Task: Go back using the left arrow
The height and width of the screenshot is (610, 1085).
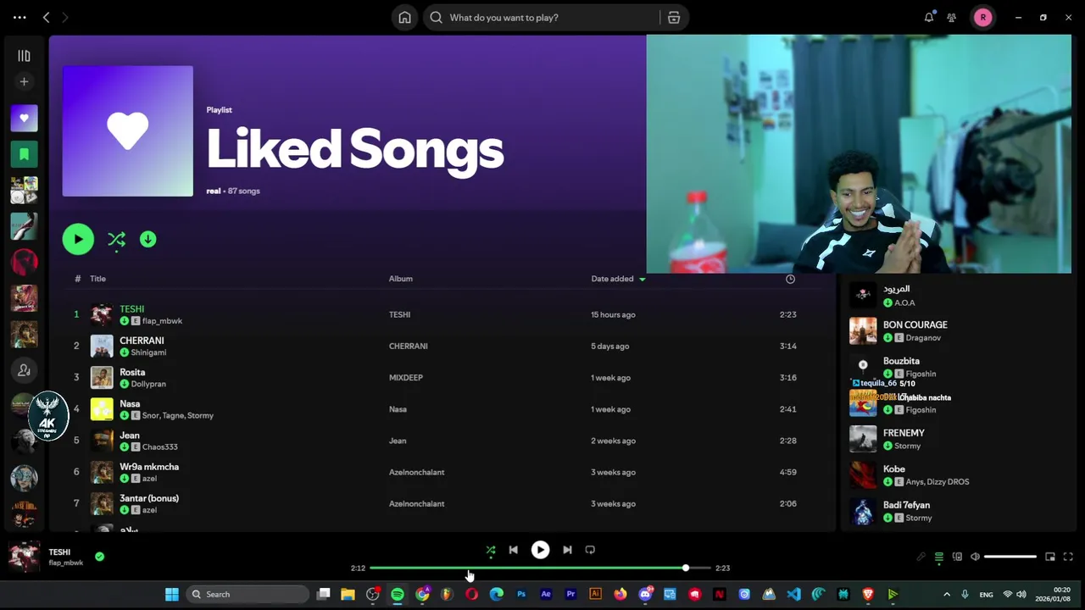Action: point(47,17)
